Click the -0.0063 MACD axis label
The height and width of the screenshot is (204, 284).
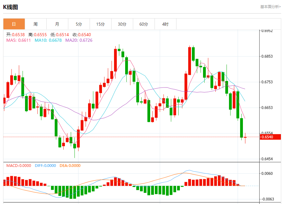[268, 199]
